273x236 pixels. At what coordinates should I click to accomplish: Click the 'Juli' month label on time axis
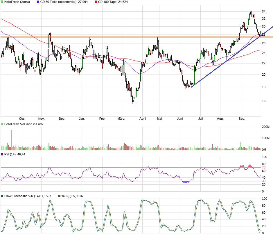(201, 119)
